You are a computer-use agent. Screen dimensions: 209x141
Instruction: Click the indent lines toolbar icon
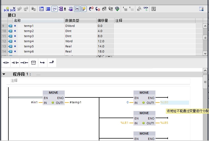point(125,9)
